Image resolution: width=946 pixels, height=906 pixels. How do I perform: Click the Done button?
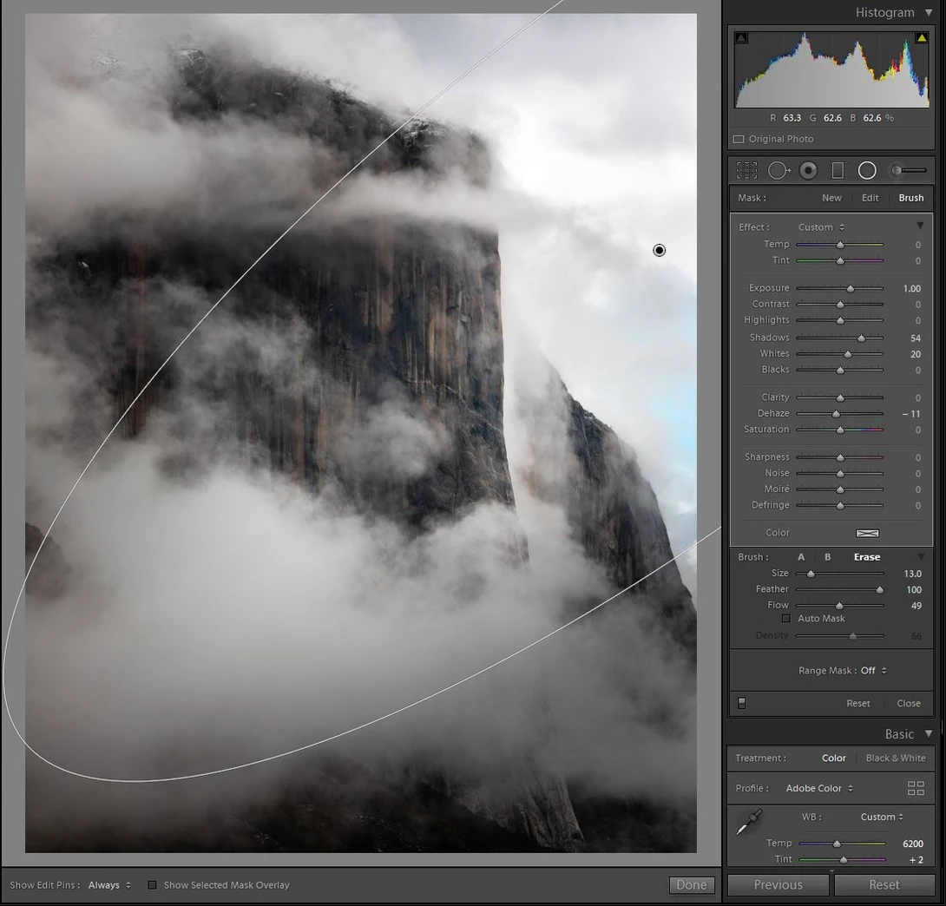pos(692,885)
